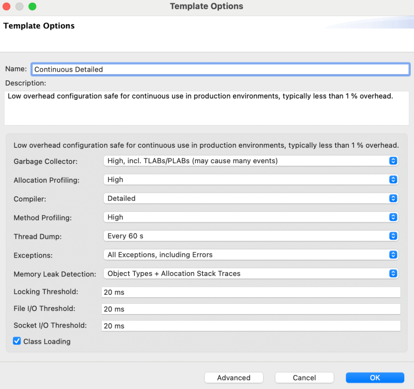Image resolution: width=414 pixels, height=389 pixels.
Task: Focus the Socket I/O Threshold field
Action: 251,325
